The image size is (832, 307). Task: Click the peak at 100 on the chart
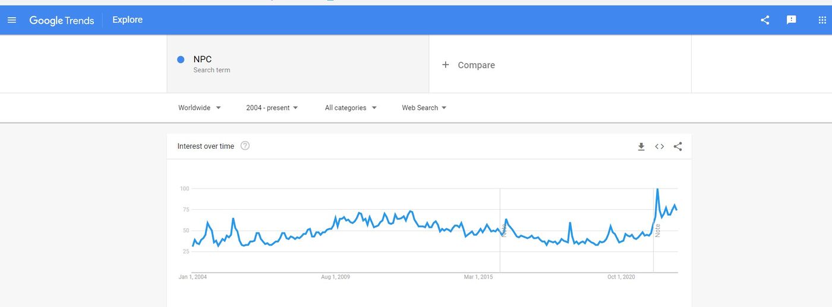point(657,189)
